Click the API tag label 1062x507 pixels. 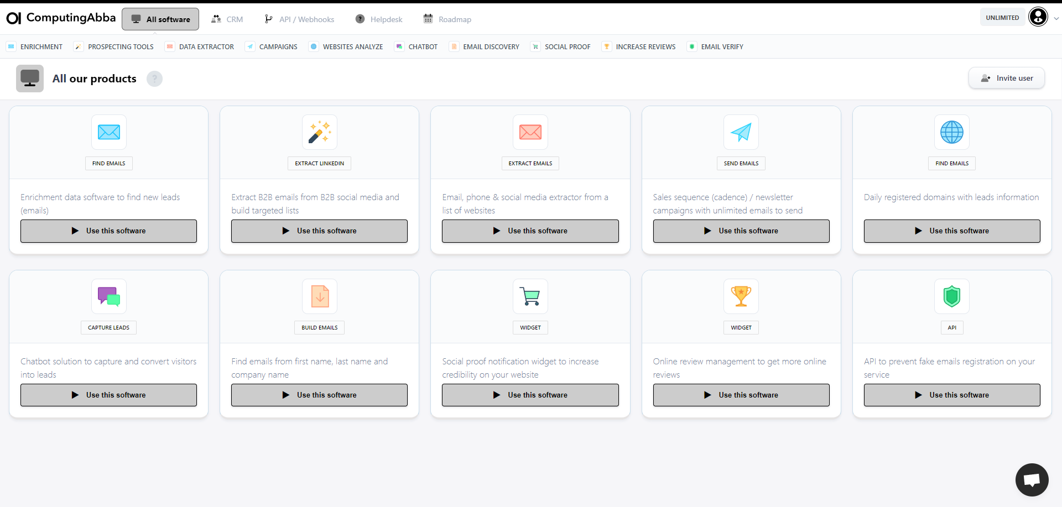952,328
